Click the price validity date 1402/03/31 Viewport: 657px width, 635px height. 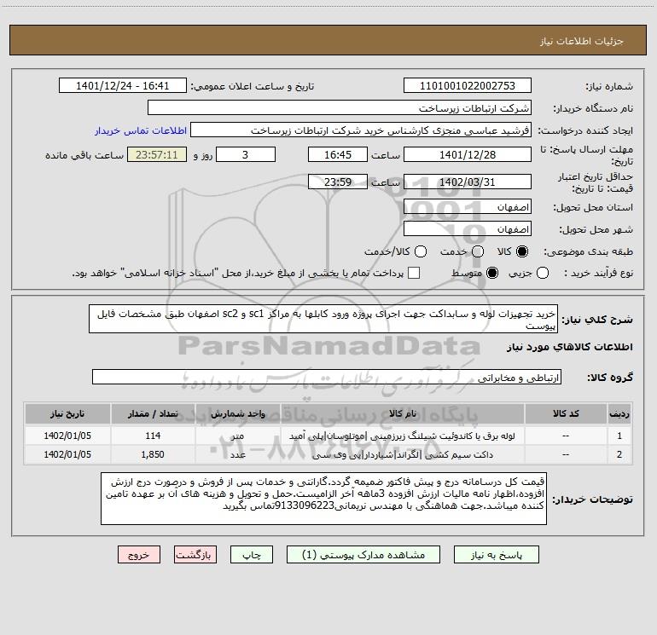[x=468, y=182]
